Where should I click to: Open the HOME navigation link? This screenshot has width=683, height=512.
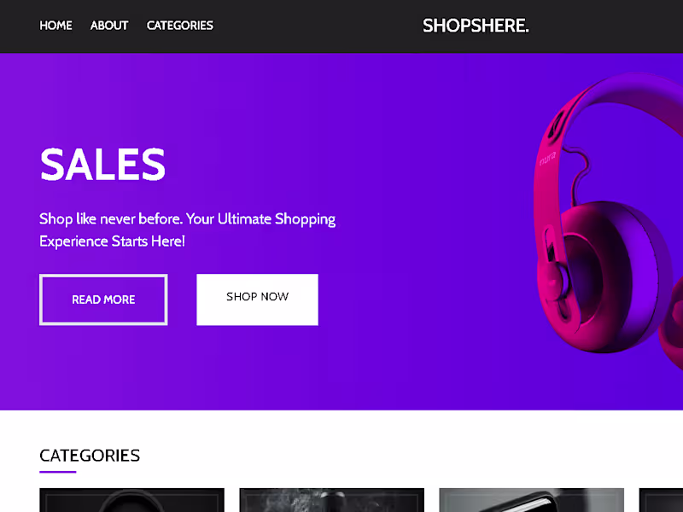click(55, 26)
